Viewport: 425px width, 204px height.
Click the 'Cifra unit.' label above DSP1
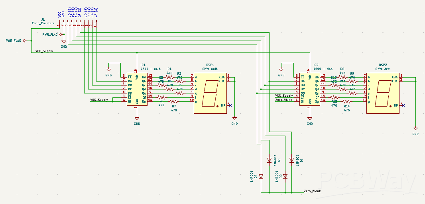click(210, 69)
